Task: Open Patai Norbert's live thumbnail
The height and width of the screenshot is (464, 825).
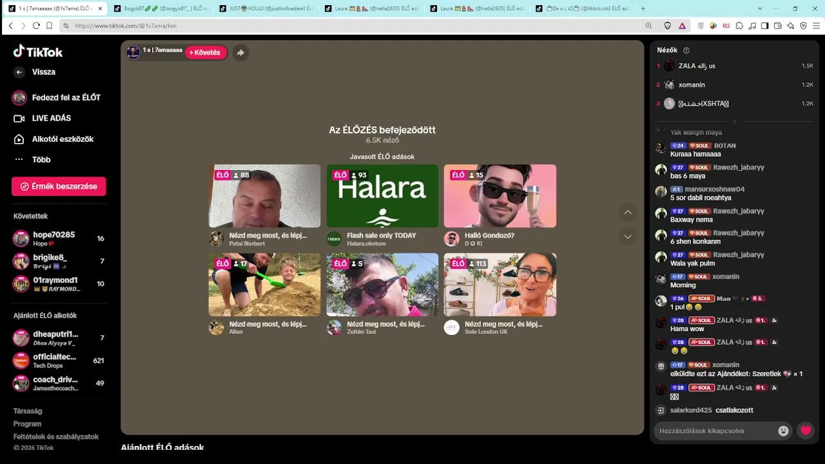Action: click(264, 196)
